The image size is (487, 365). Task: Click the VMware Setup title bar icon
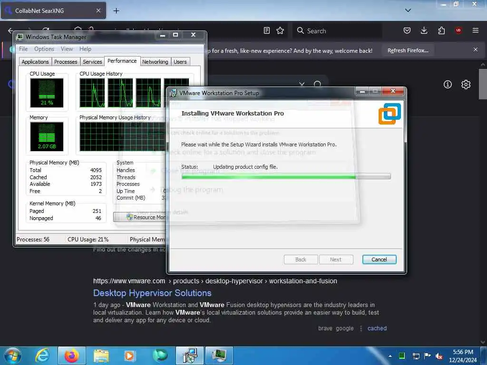tap(173, 93)
